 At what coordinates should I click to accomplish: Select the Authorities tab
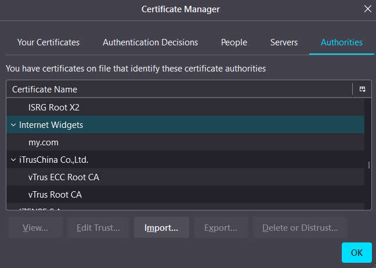(x=341, y=42)
